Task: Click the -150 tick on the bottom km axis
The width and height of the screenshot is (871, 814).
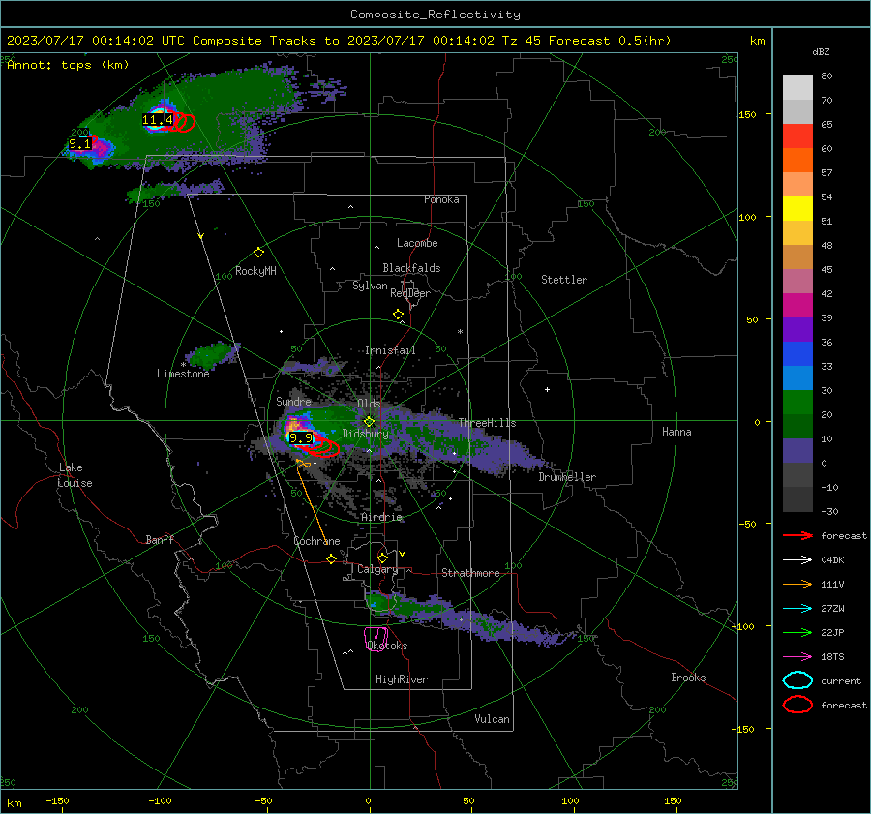Action: [x=57, y=800]
